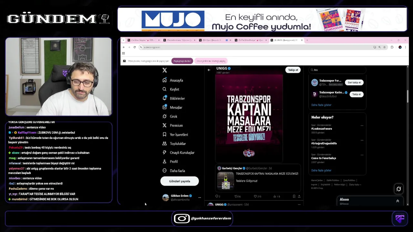Click browser back arrow

tap(124, 47)
